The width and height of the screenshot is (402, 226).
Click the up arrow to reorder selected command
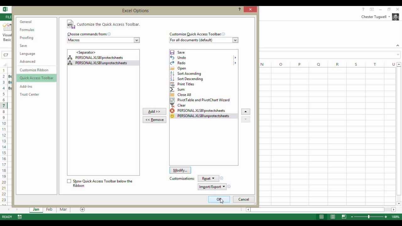click(245, 111)
